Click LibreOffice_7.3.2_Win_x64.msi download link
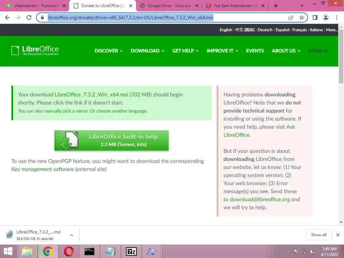The image size is (344, 258). pos(103,94)
